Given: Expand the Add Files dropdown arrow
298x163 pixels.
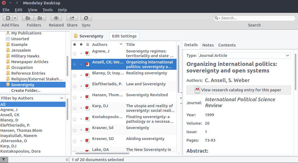Looking at the screenshot, I should [x=15, y=18].
